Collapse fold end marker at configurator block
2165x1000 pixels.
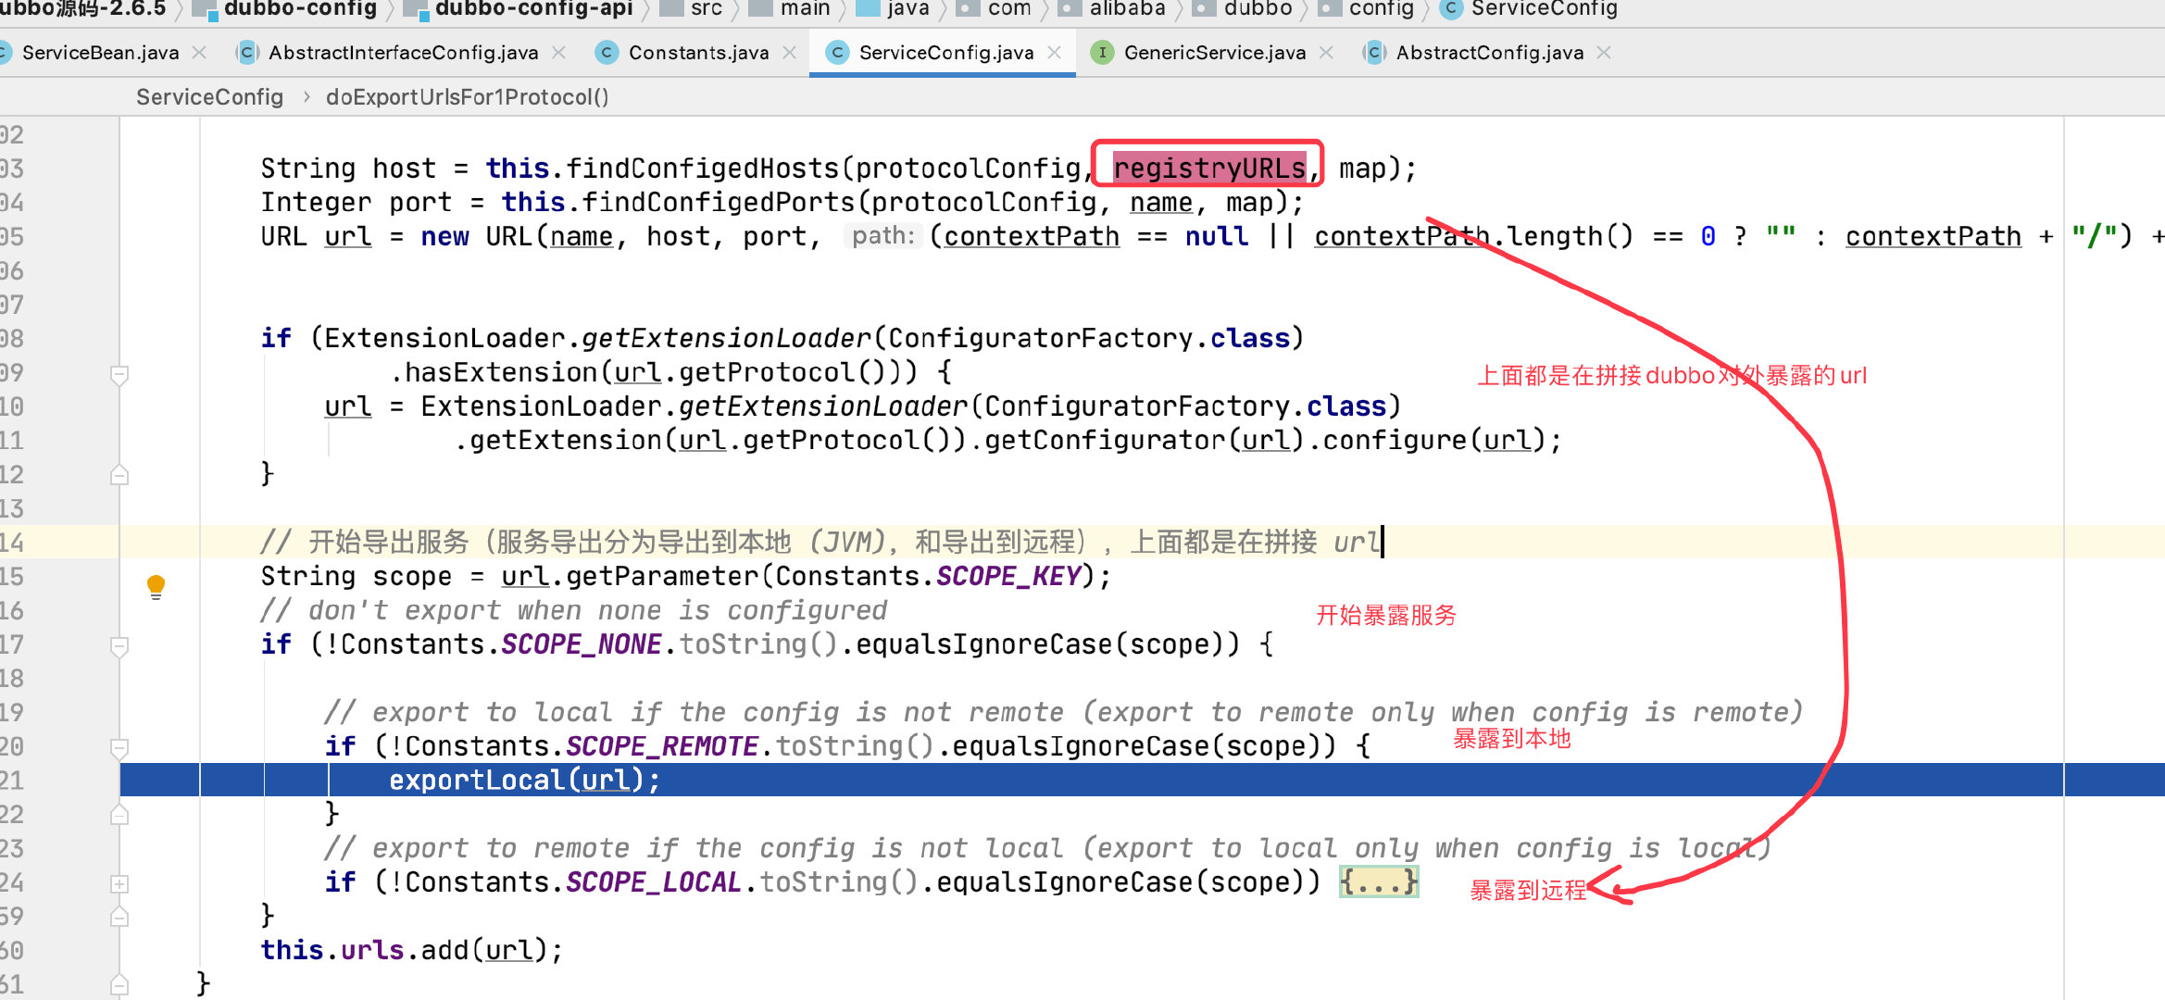[119, 475]
